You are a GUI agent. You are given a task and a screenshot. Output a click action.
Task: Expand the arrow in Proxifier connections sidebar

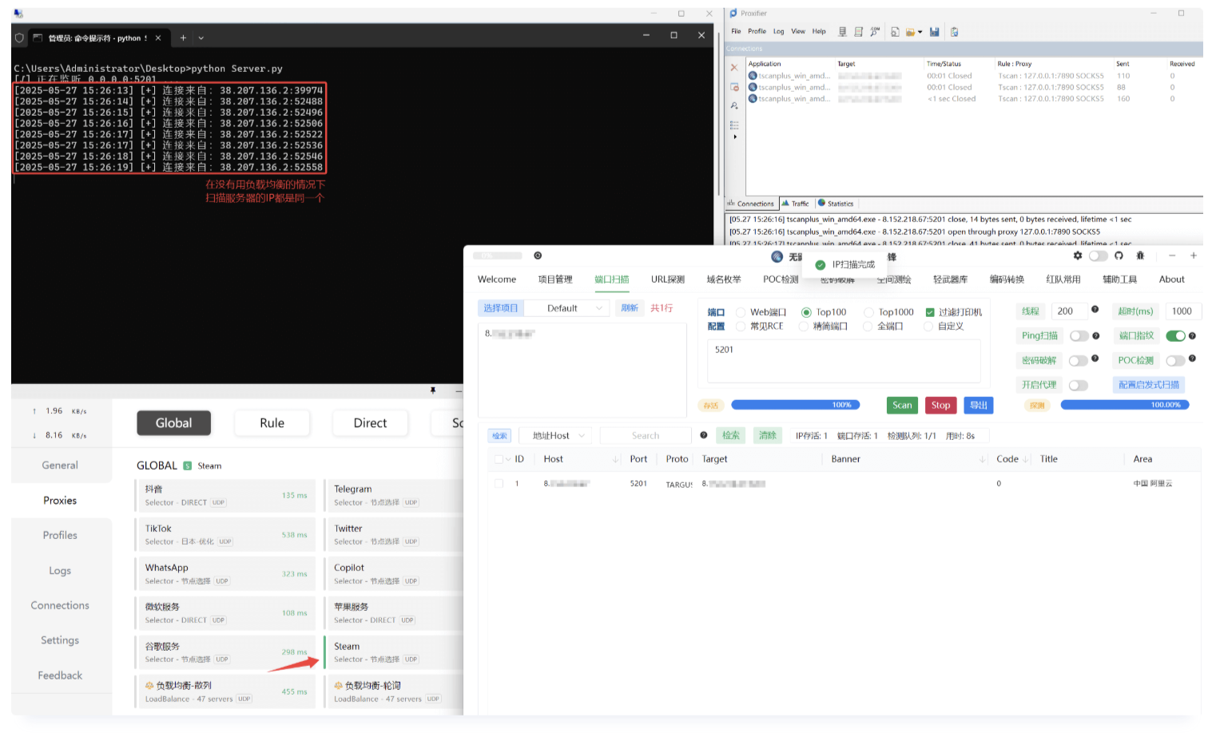tap(735, 137)
